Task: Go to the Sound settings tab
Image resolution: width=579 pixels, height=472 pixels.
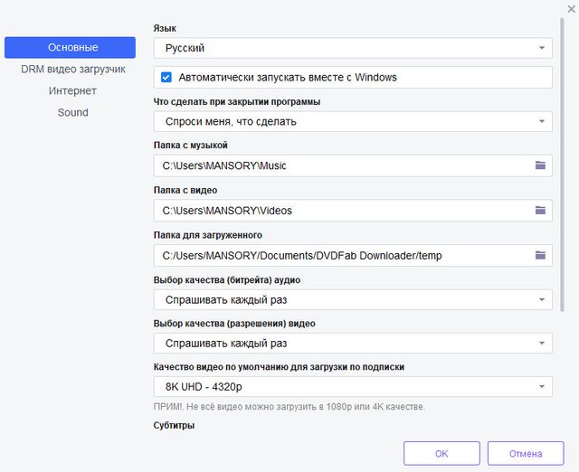Action: pos(72,112)
